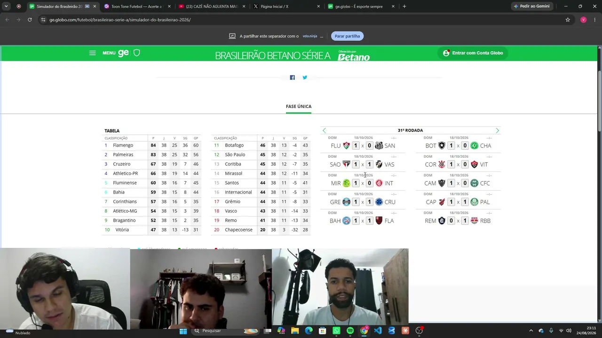Edit PAL score in CAP x PAL

465,202
